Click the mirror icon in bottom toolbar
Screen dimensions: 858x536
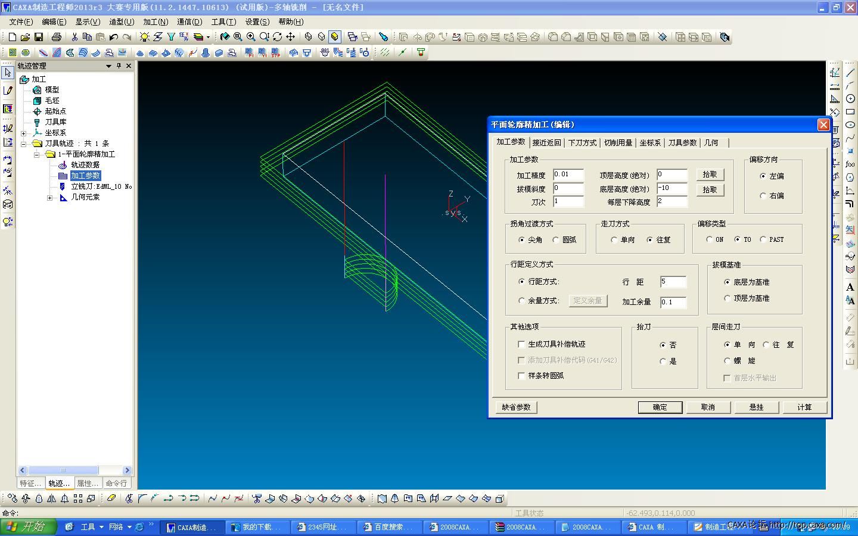(x=52, y=498)
